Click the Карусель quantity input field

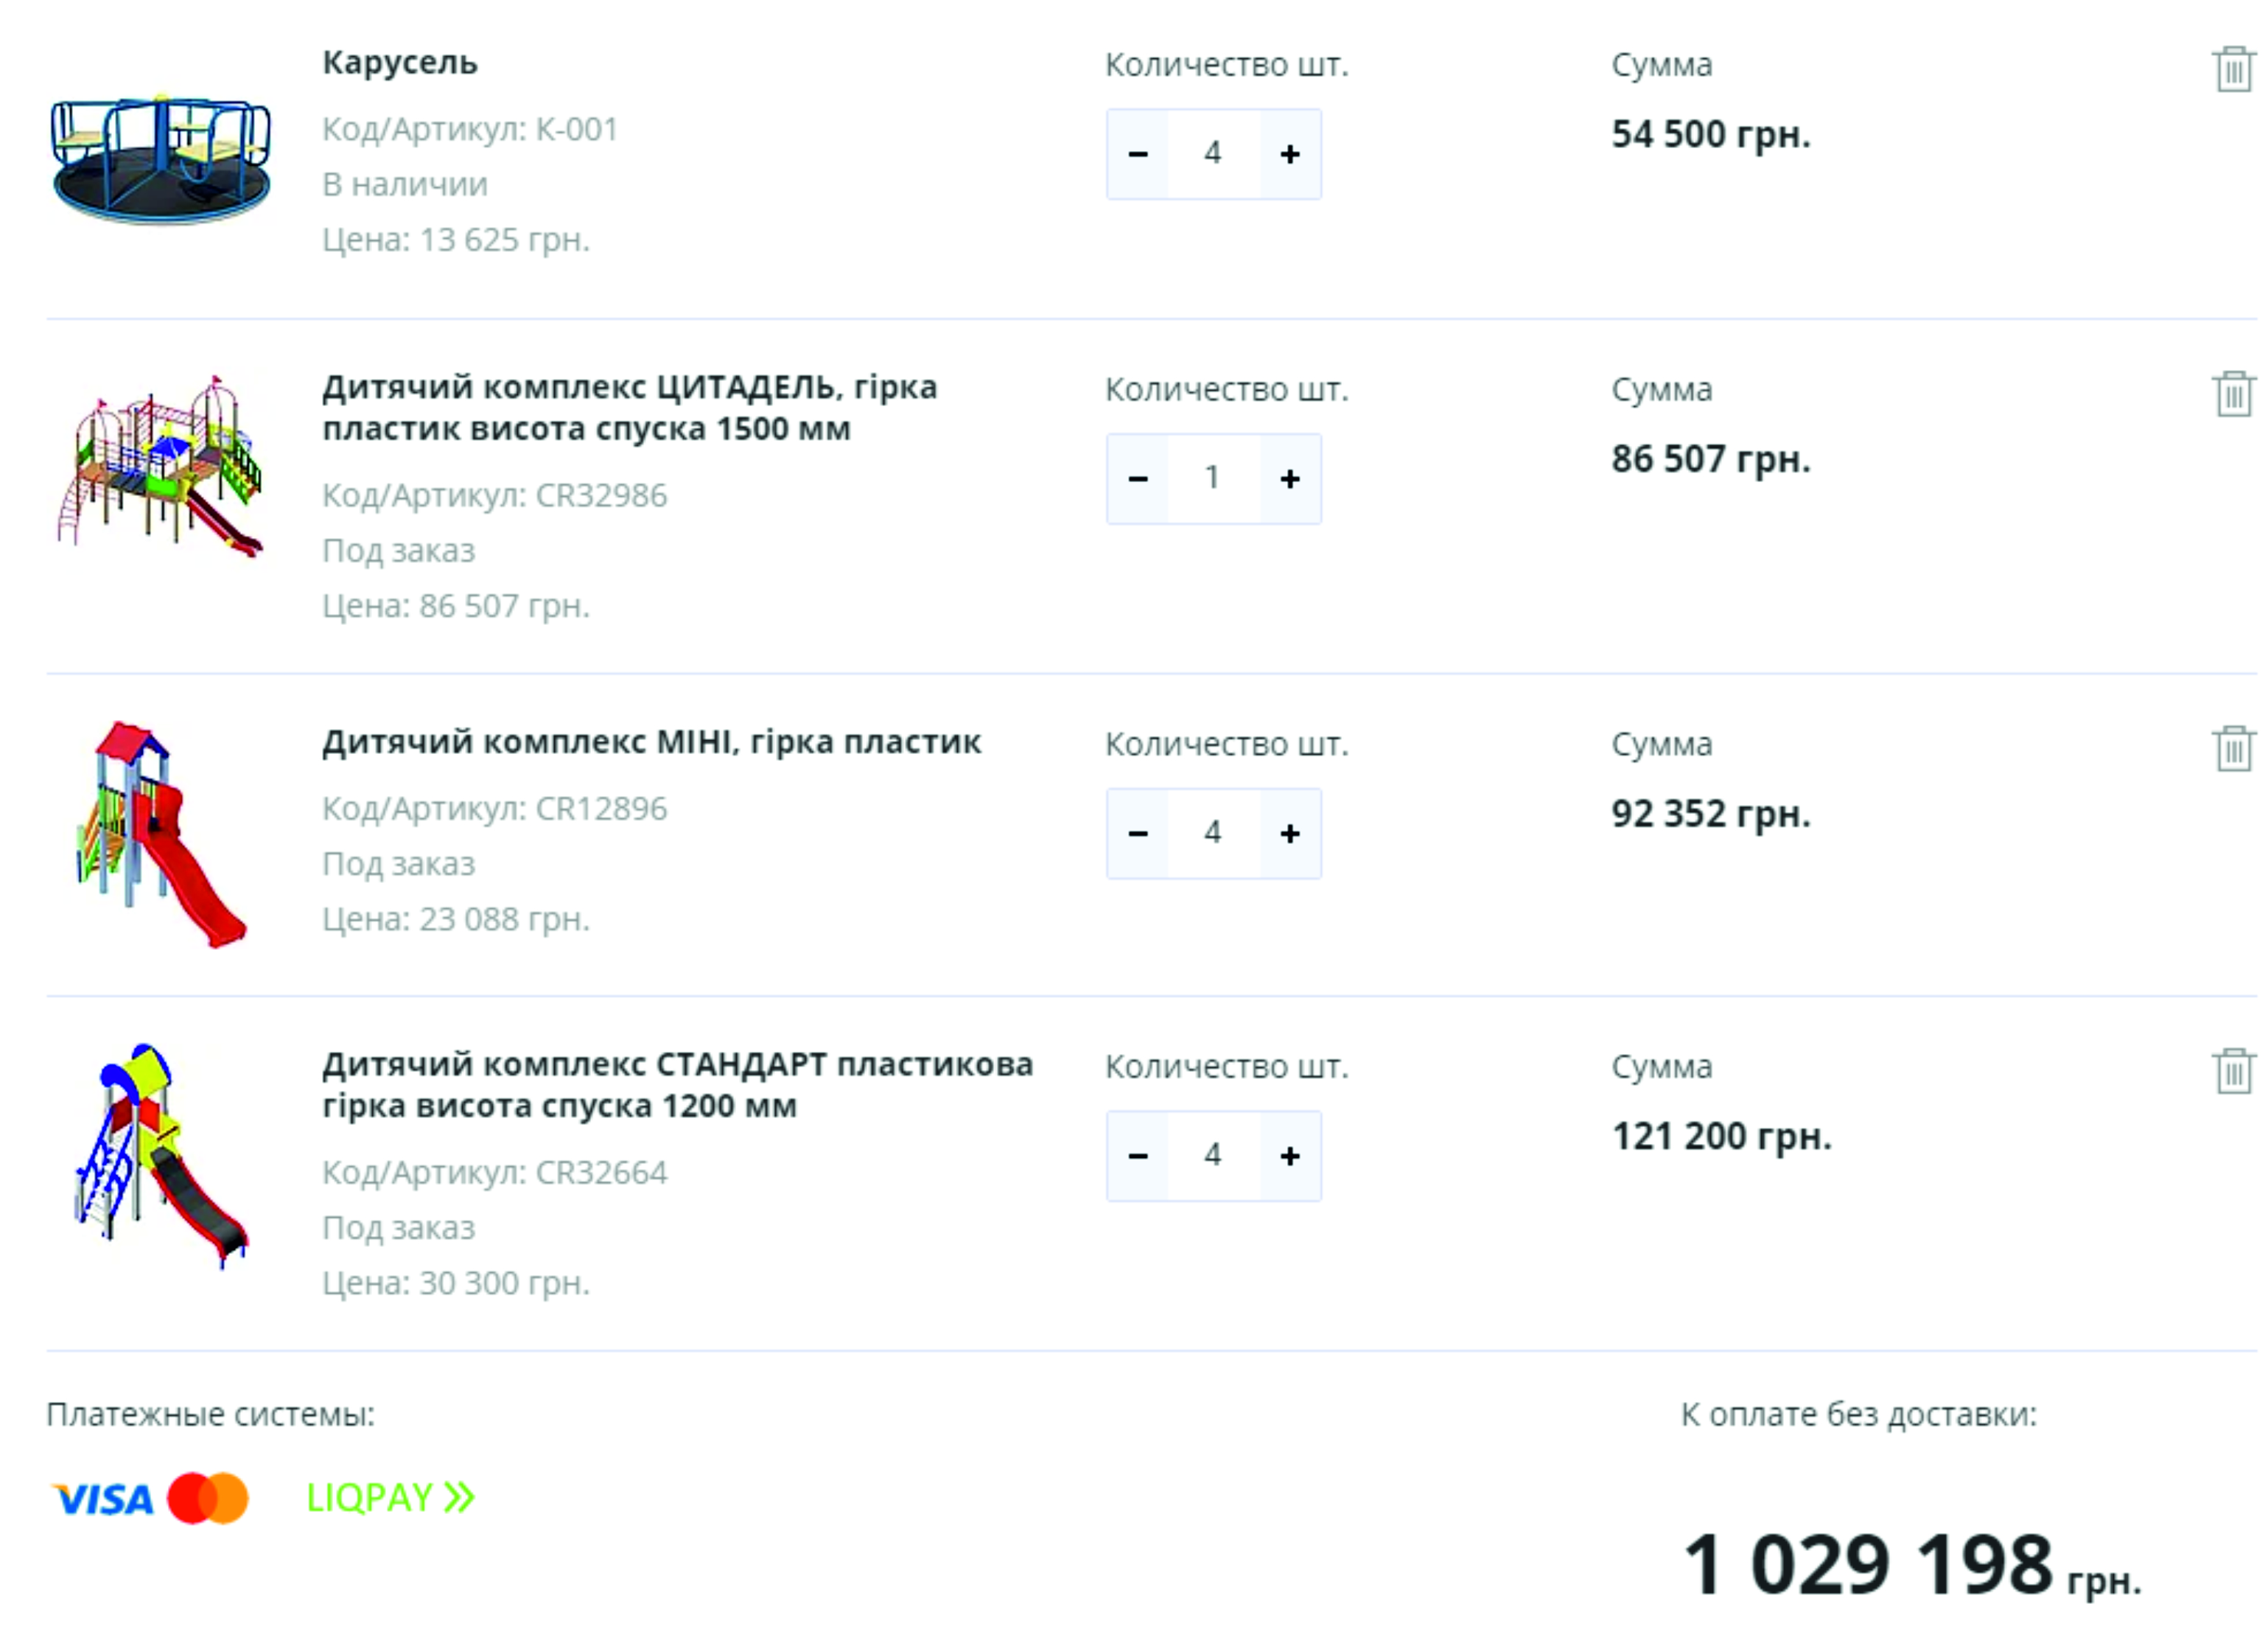[1213, 154]
